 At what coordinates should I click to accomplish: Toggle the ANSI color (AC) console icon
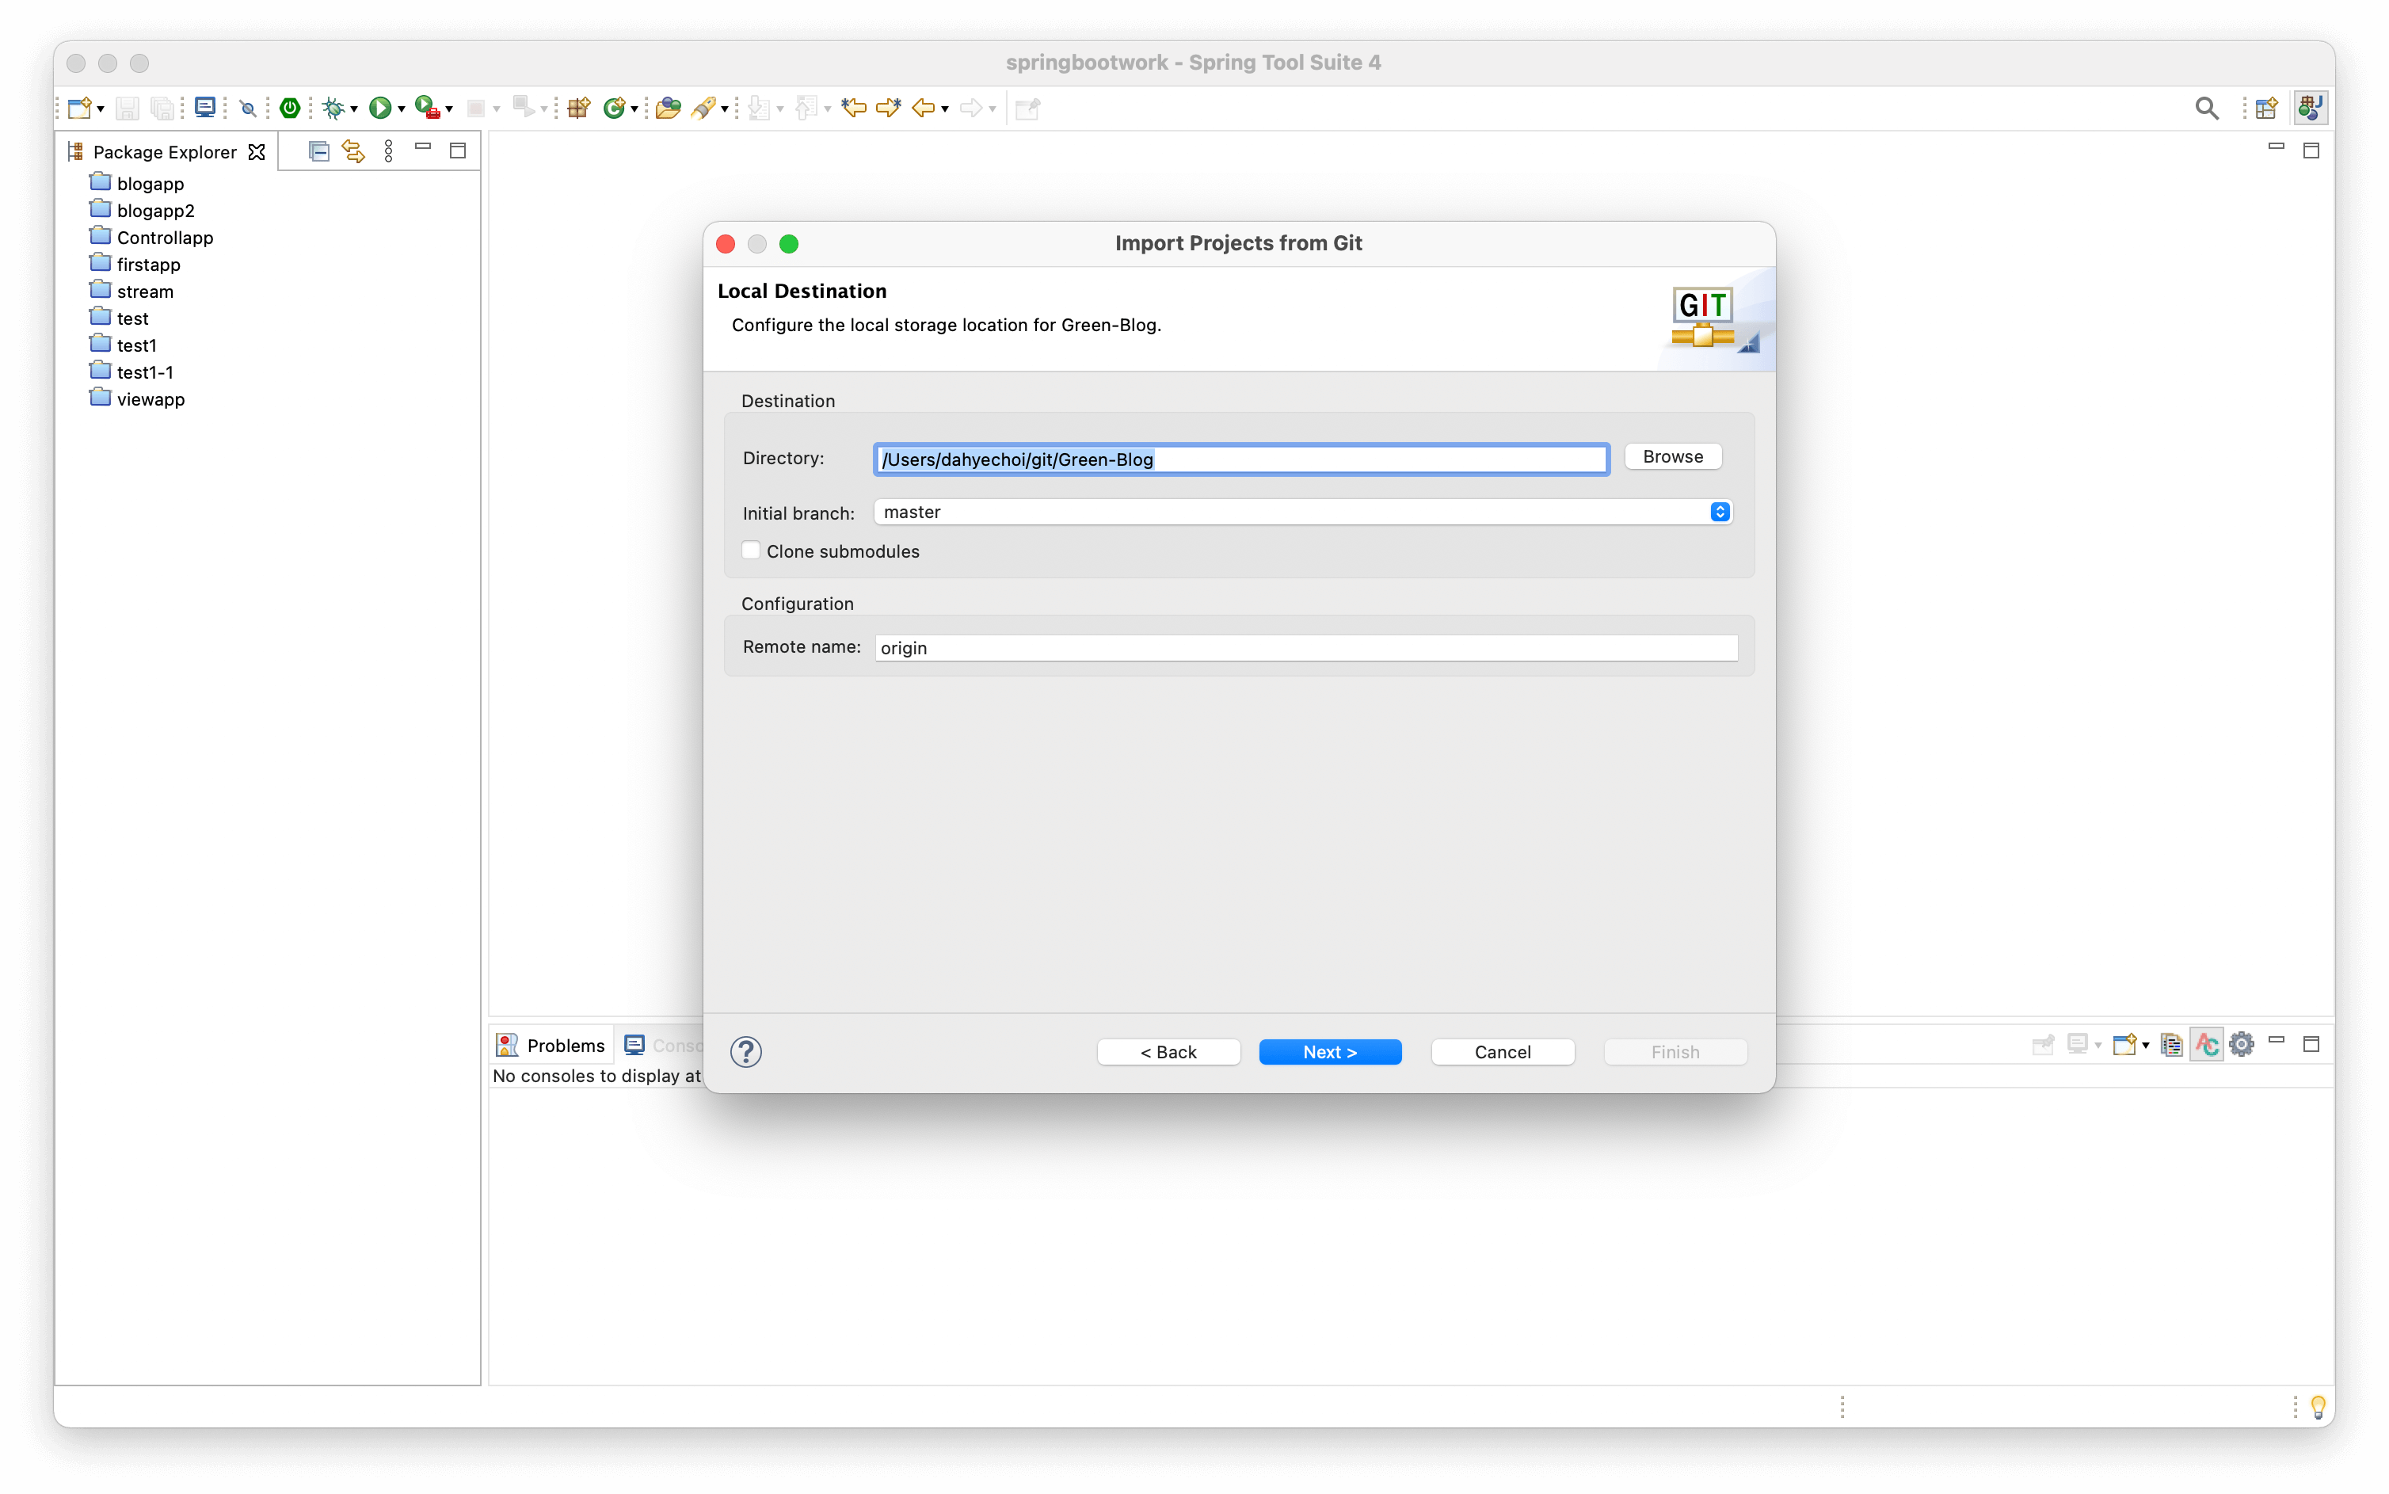pos(2206,1044)
